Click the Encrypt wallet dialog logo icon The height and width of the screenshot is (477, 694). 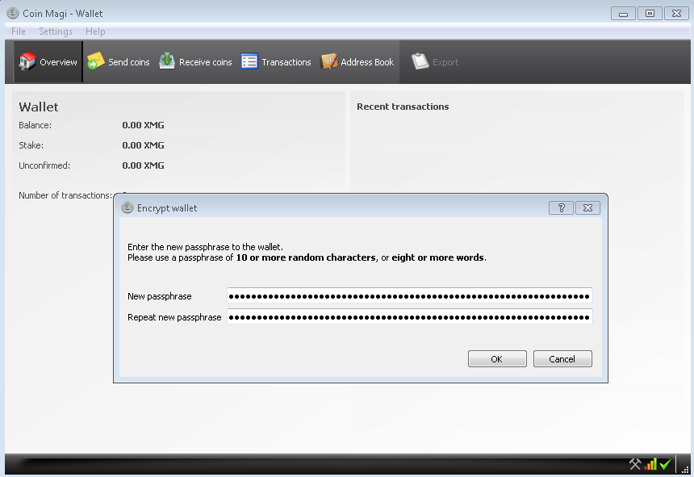(x=128, y=207)
